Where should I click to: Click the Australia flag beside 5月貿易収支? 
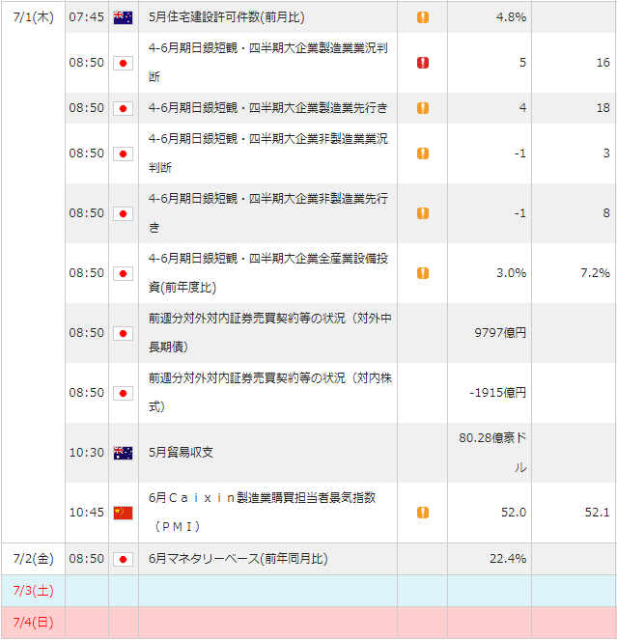(123, 453)
